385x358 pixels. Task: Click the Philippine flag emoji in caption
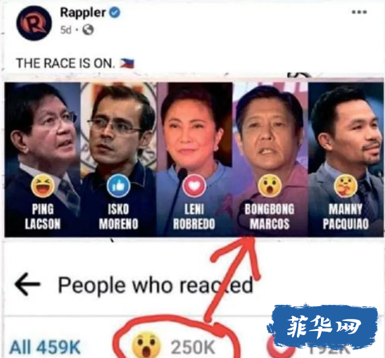[x=127, y=63]
